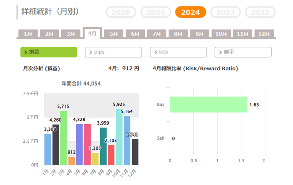
Task: Select the 2026 year button
Action: 121,12
